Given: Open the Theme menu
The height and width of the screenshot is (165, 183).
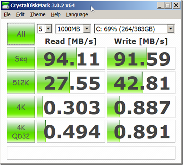Looking at the screenshot, I should pos(38,15).
